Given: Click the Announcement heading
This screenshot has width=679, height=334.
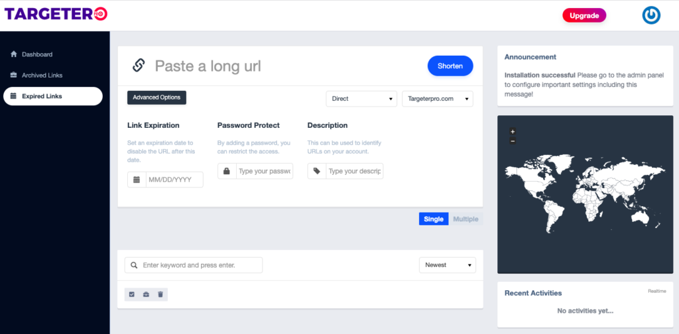Looking at the screenshot, I should pyautogui.click(x=530, y=57).
